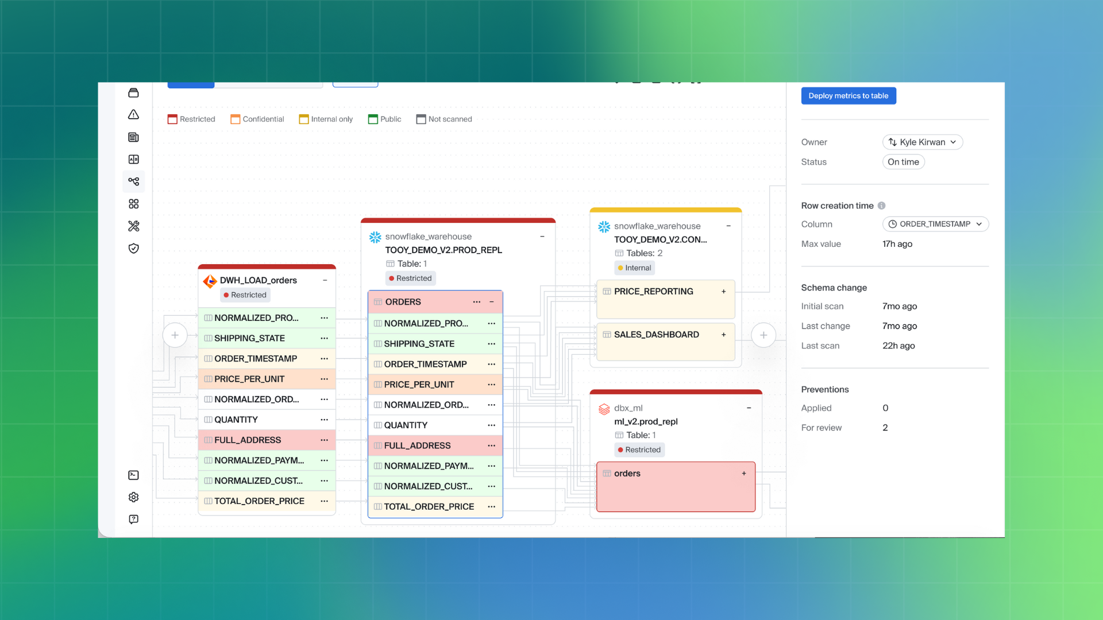Click the alert triangle sidebar icon

[133, 115]
